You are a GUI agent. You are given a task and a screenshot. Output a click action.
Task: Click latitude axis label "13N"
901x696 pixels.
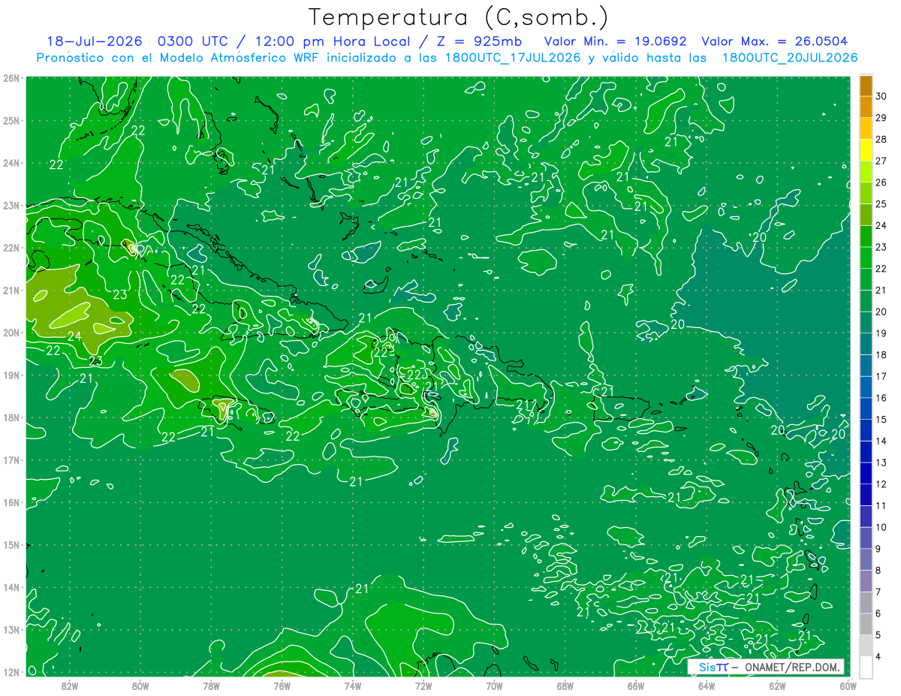point(11,630)
